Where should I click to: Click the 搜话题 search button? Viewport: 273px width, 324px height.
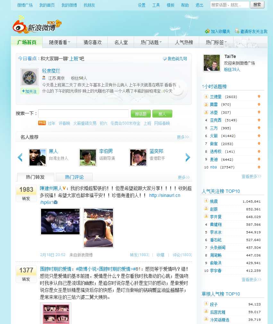point(141,114)
